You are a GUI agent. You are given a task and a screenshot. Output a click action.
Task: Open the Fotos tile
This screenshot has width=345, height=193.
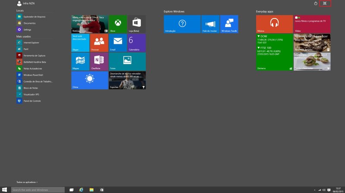[127, 61]
